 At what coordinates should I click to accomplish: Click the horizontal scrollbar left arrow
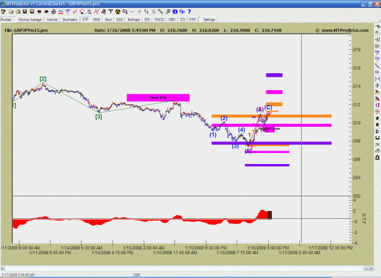point(2,268)
